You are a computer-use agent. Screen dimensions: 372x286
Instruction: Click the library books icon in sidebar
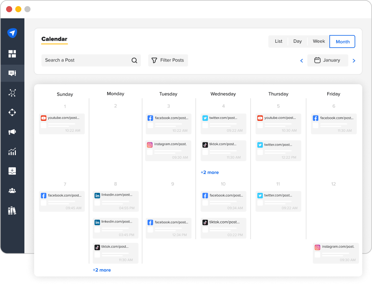(x=12, y=210)
